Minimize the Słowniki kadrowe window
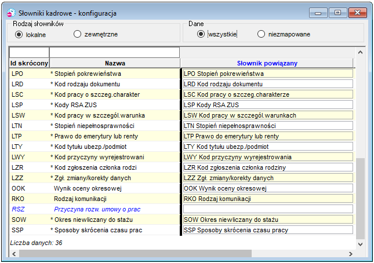The height and width of the screenshot is (263, 374). pos(318,13)
